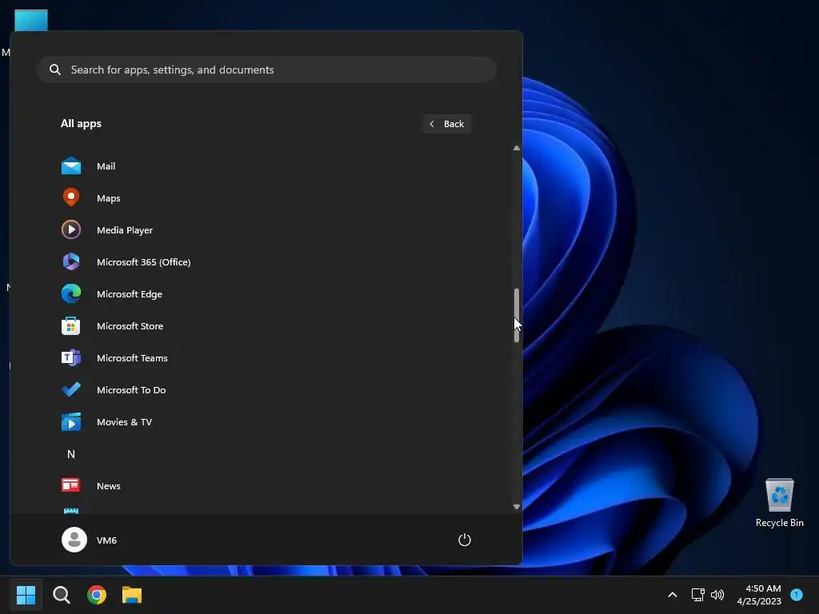Open taskbar Search icon
The image size is (819, 614).
61,595
